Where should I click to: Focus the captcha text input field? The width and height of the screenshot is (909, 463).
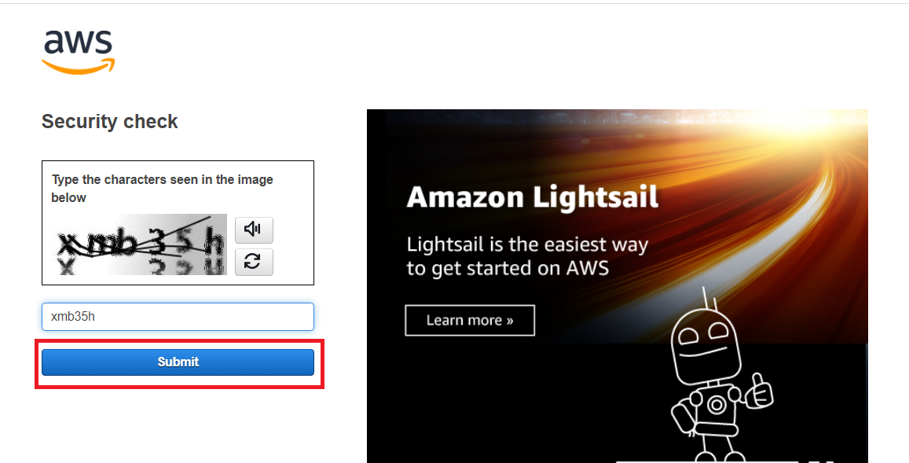[x=178, y=317]
